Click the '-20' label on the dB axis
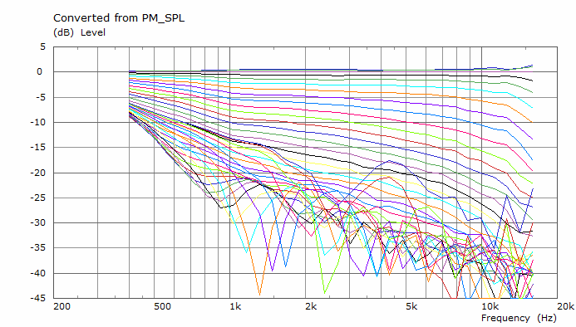The height and width of the screenshot is (327, 576). pyautogui.click(x=38, y=173)
